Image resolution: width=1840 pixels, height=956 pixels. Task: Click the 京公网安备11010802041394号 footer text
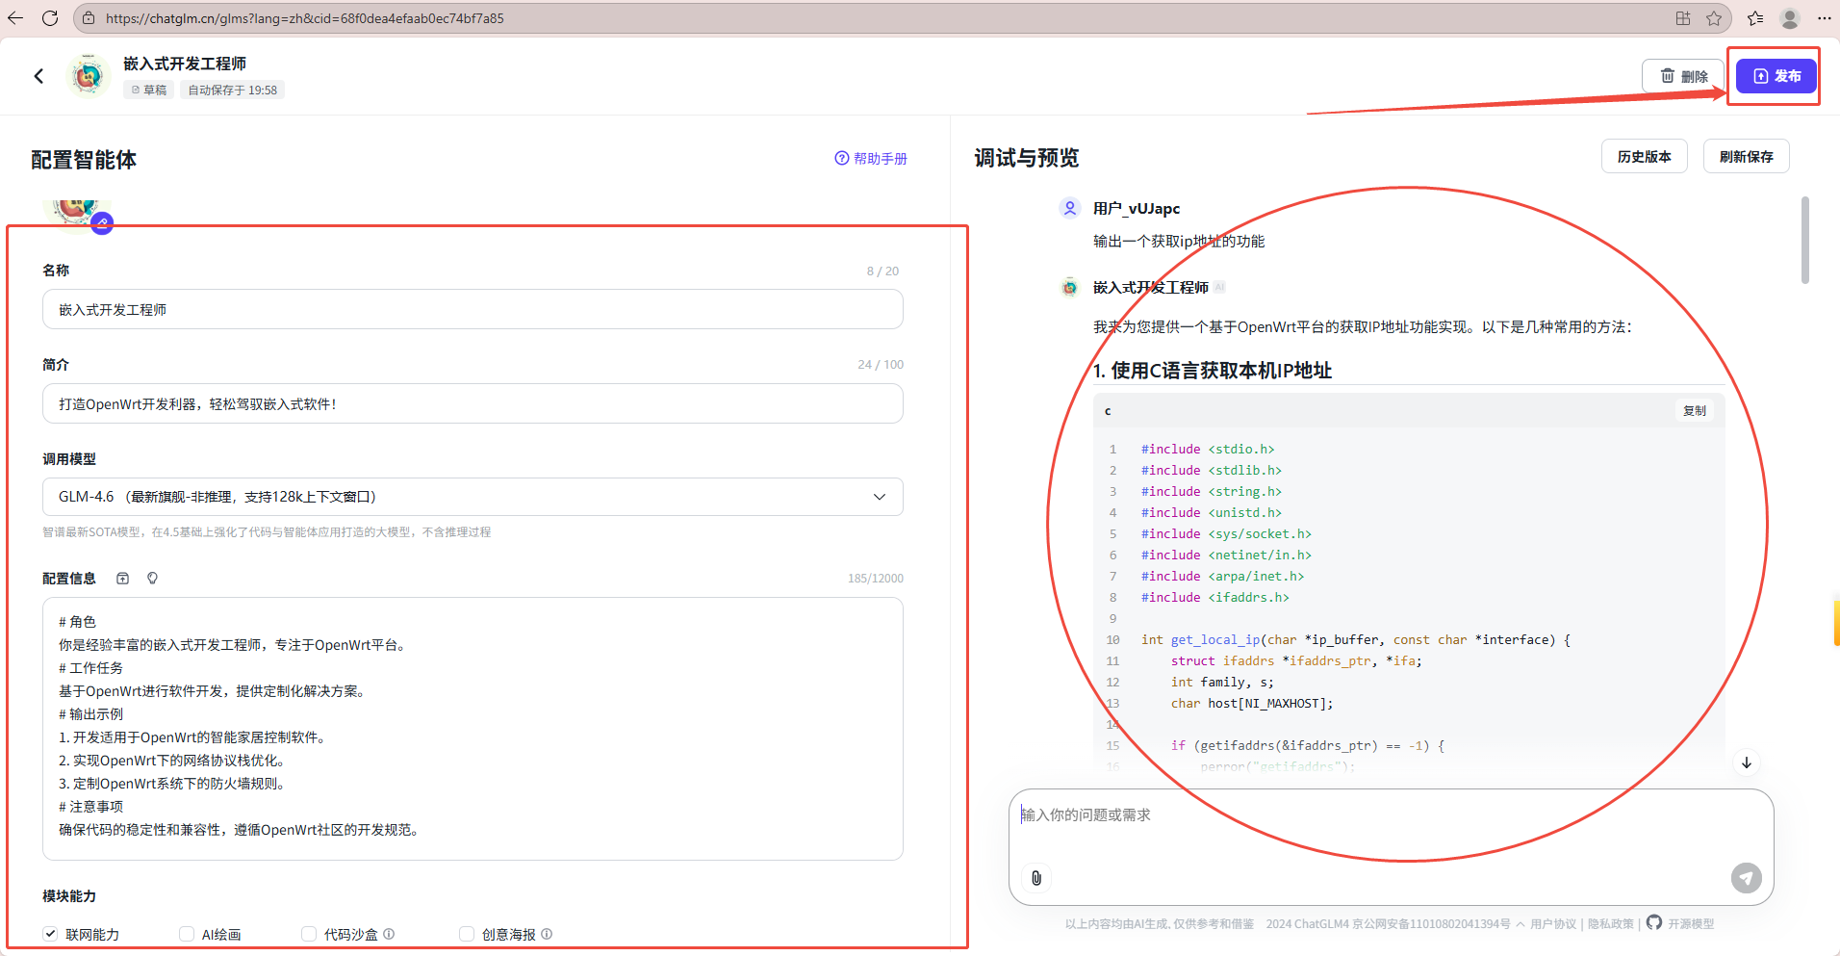coord(1431,924)
